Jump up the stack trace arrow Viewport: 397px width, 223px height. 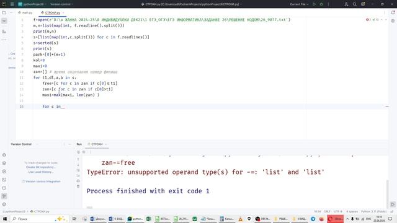pos(78,159)
